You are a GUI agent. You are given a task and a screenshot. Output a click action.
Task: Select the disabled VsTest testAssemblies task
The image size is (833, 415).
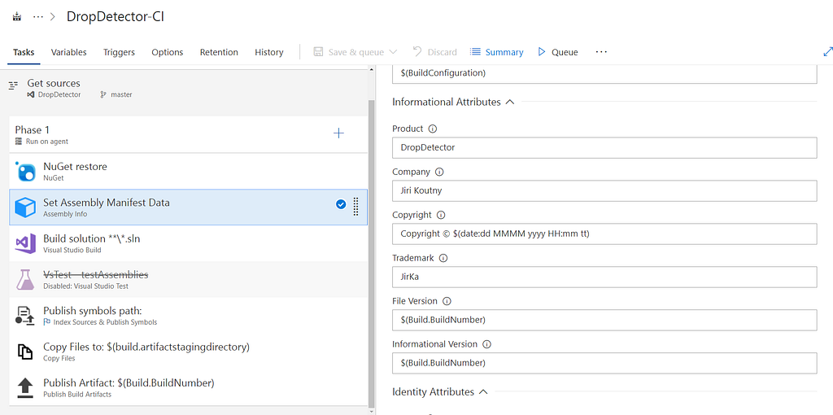(188, 279)
